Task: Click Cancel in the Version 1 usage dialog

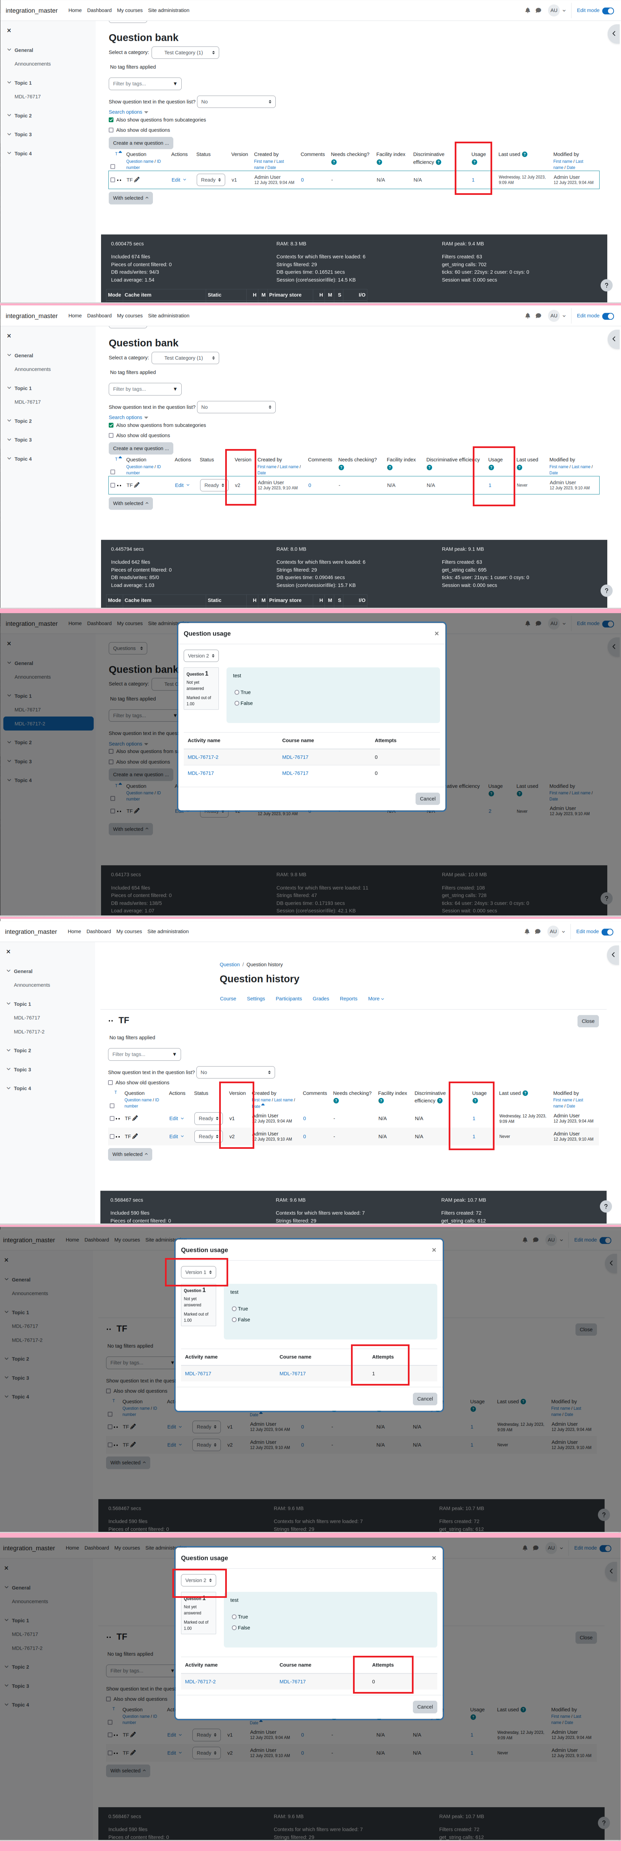Action: click(425, 1398)
